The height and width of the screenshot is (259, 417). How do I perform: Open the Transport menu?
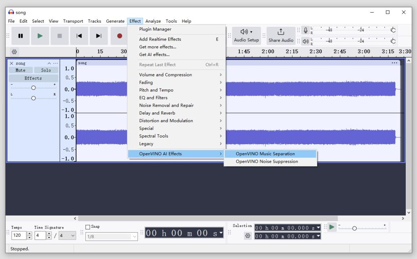pyautogui.click(x=73, y=21)
